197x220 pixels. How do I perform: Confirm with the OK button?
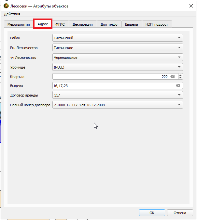152,213
